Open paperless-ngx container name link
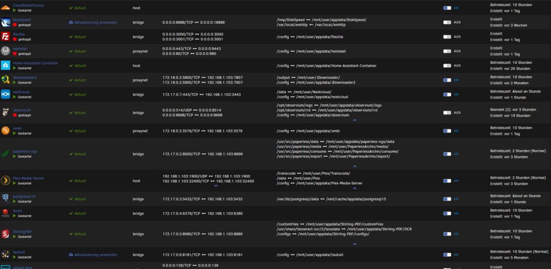The image size is (551, 269). (x=25, y=151)
